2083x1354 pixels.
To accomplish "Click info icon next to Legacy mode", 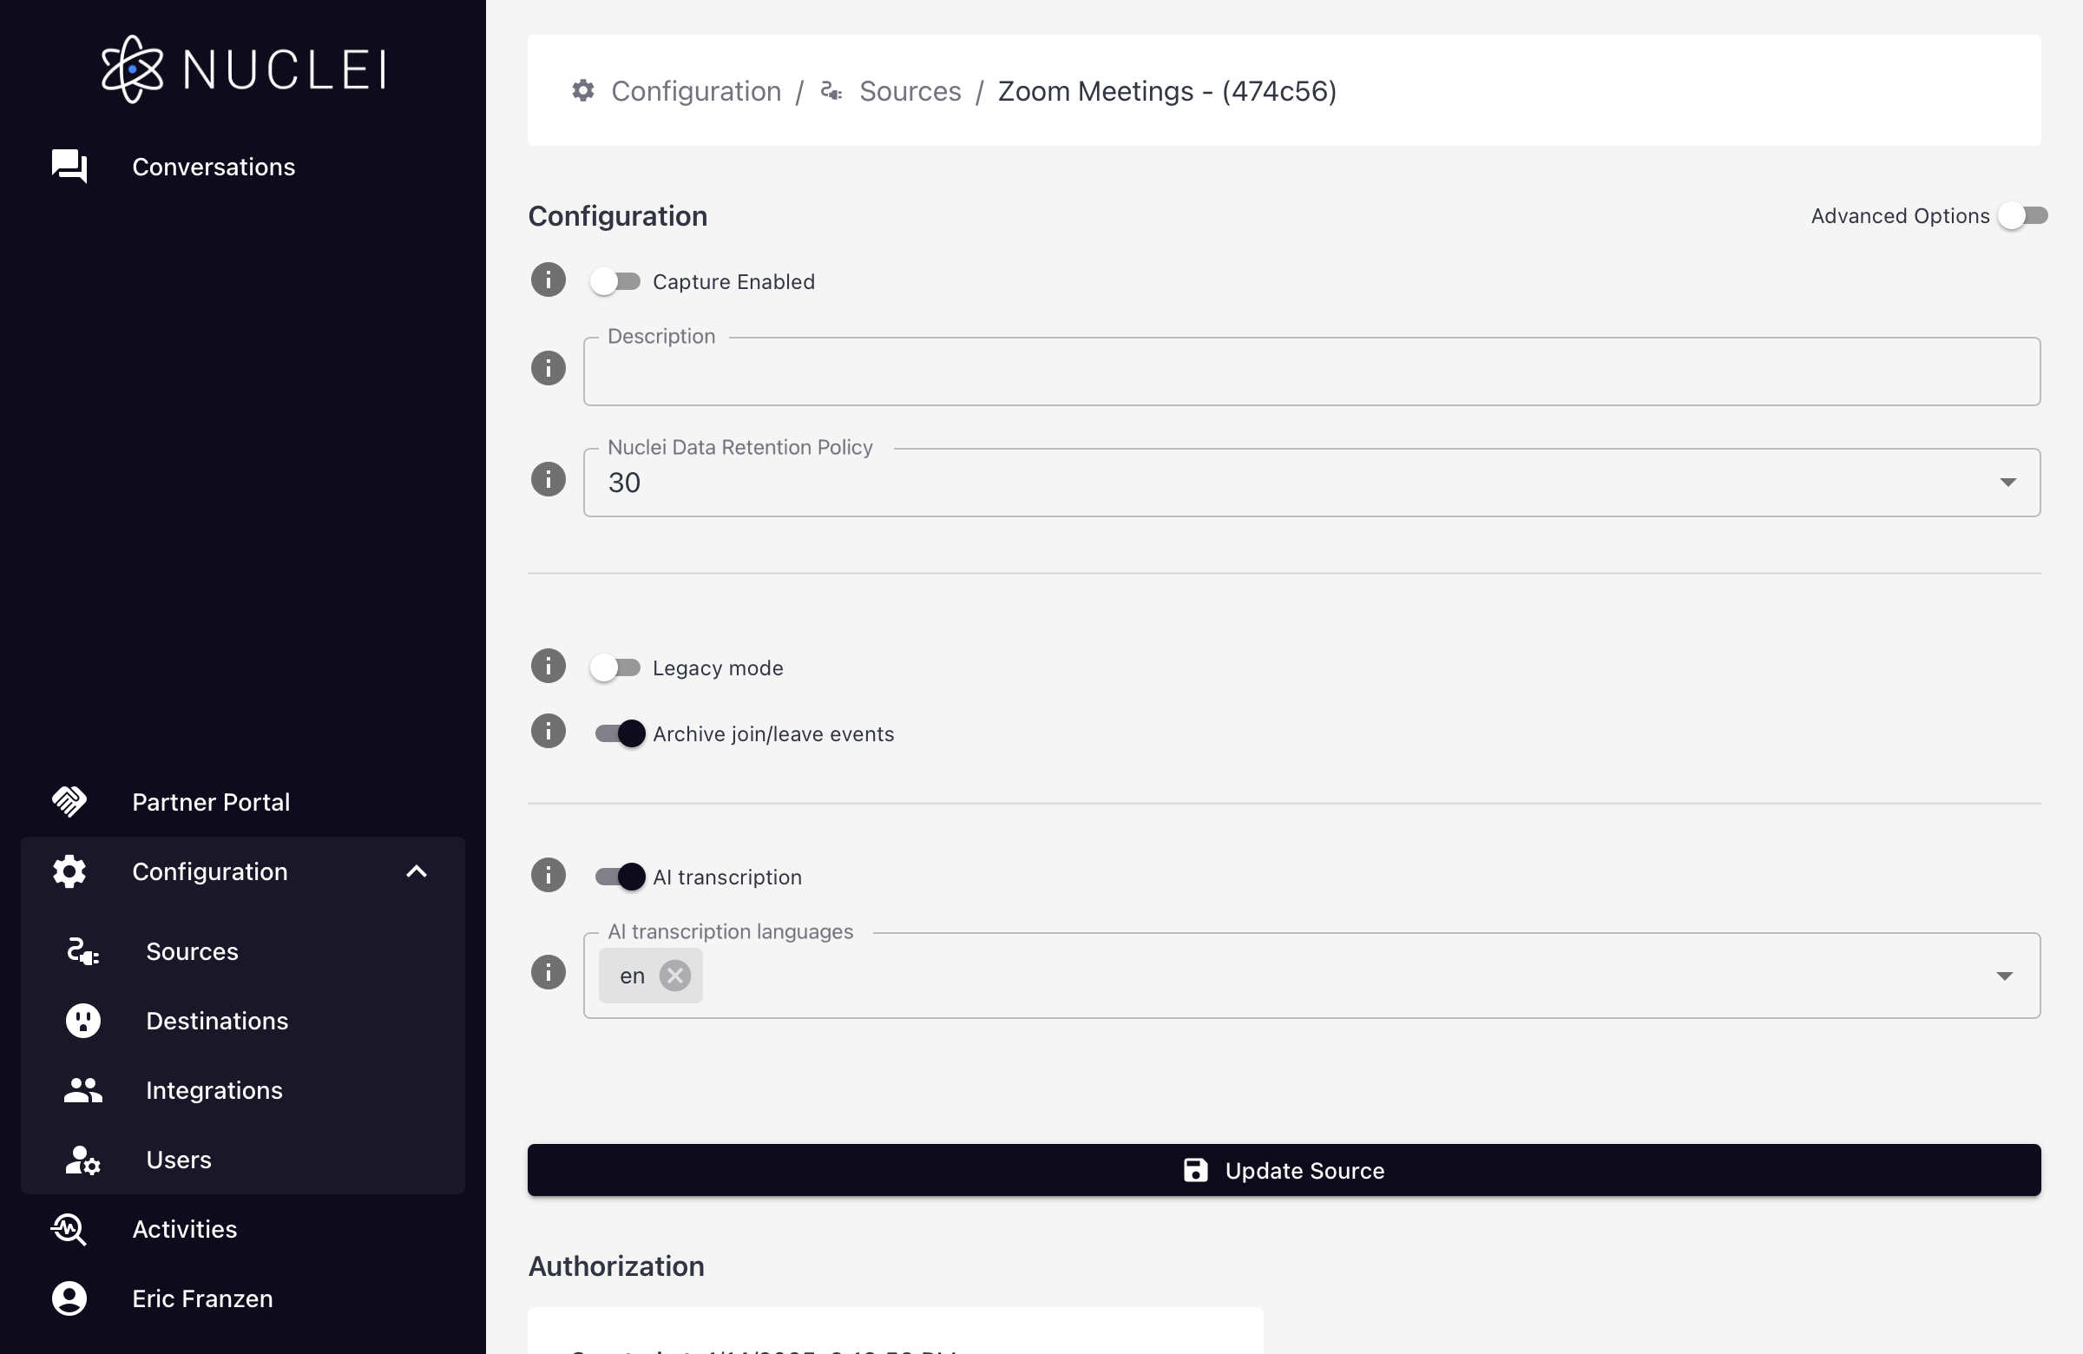I will click(548, 666).
